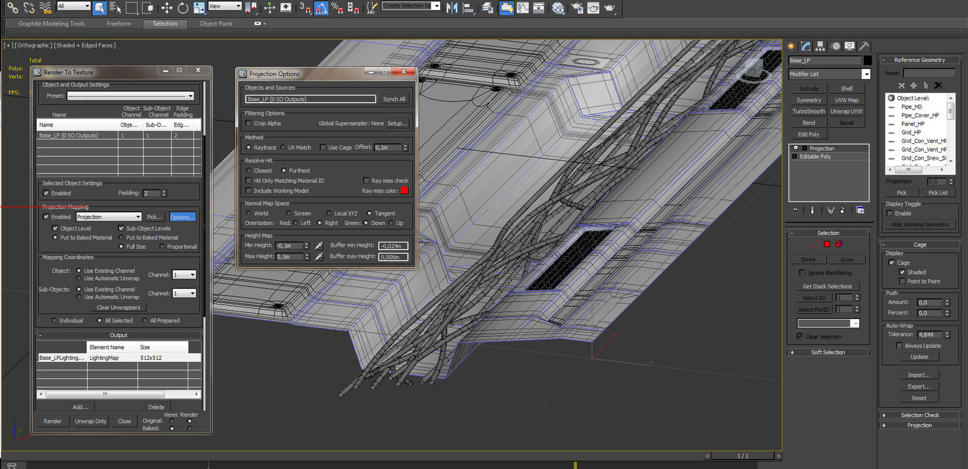Open the Create tab of the command panel
This screenshot has width=968, height=469.
(x=791, y=46)
